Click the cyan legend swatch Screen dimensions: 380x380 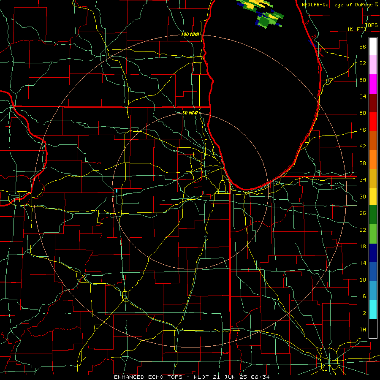point(373,309)
